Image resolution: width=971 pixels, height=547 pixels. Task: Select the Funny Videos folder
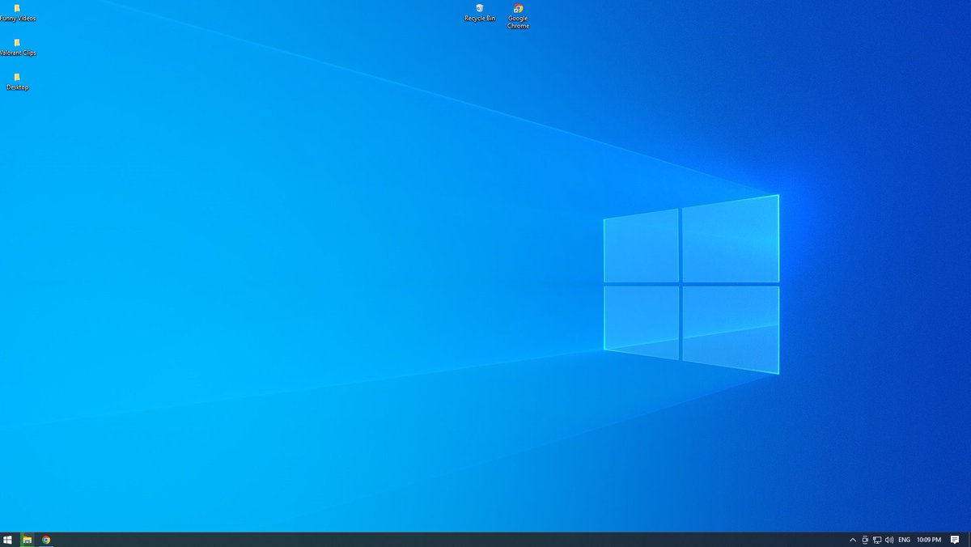click(x=17, y=13)
